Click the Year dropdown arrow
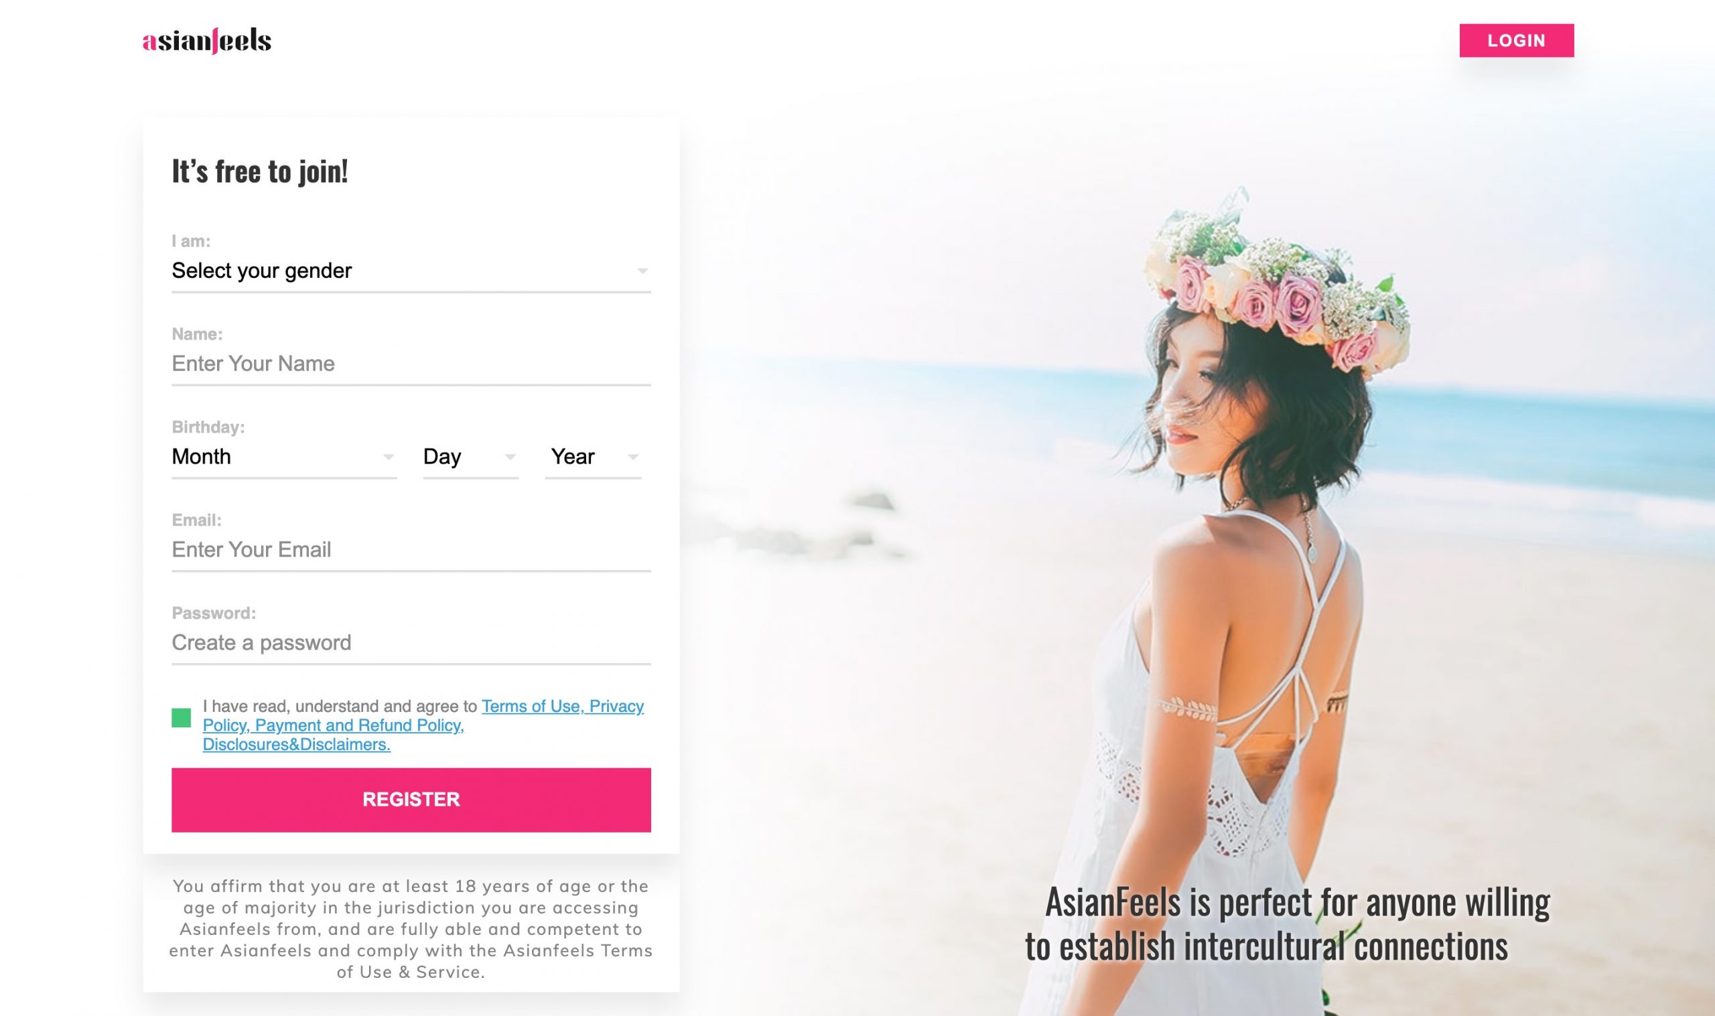 coord(632,457)
